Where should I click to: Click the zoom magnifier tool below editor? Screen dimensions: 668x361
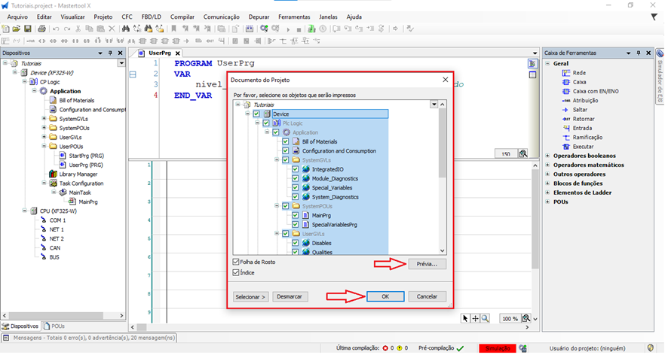point(485,319)
